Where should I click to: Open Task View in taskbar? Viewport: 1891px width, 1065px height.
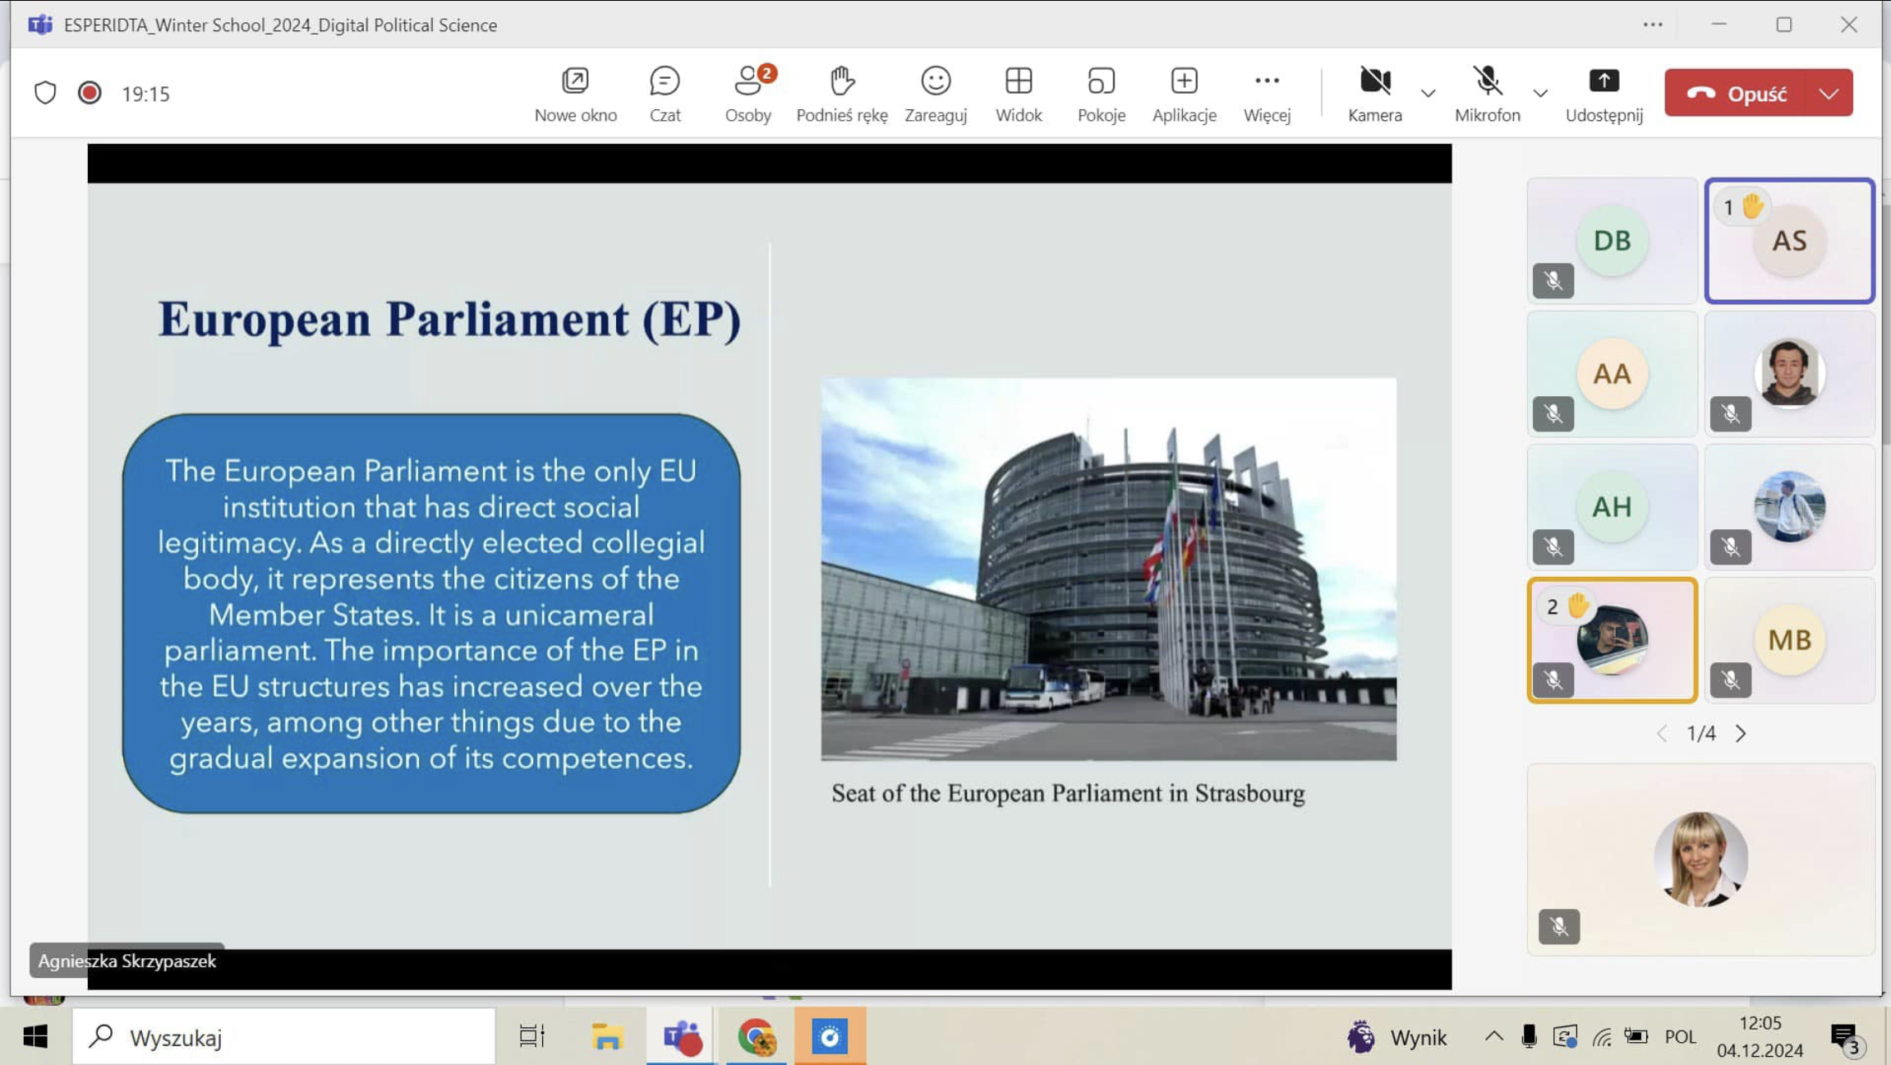point(532,1037)
